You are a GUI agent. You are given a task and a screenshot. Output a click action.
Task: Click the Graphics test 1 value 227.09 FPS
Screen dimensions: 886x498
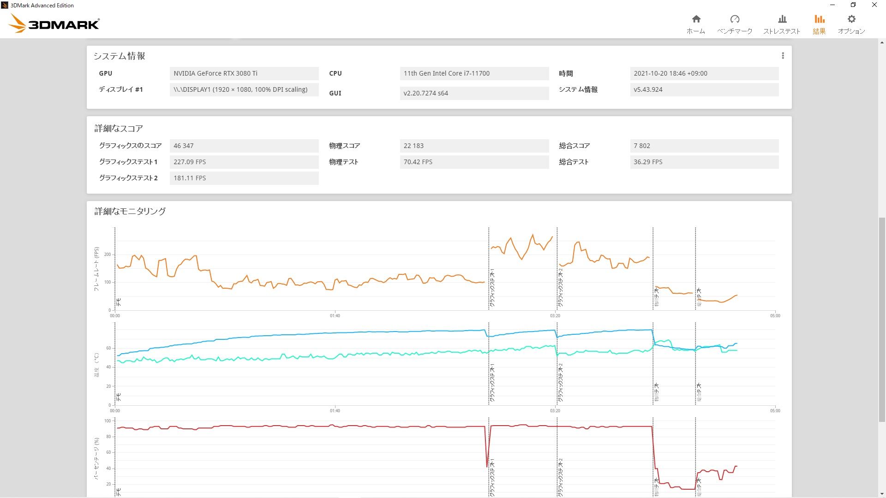(244, 162)
